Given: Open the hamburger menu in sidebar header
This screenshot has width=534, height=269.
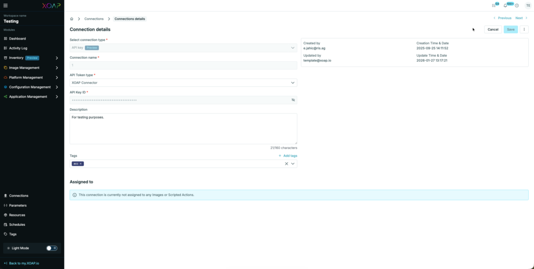Looking at the screenshot, I should click(x=5, y=5).
